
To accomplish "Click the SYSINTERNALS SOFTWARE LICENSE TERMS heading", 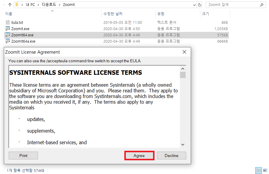I will 76,72.
